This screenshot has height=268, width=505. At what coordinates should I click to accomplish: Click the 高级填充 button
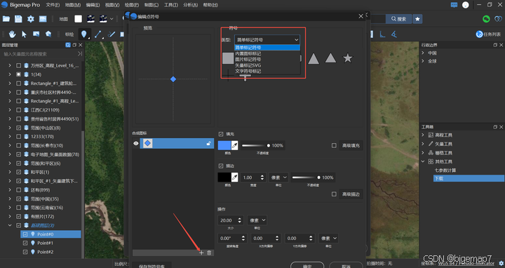(x=351, y=146)
